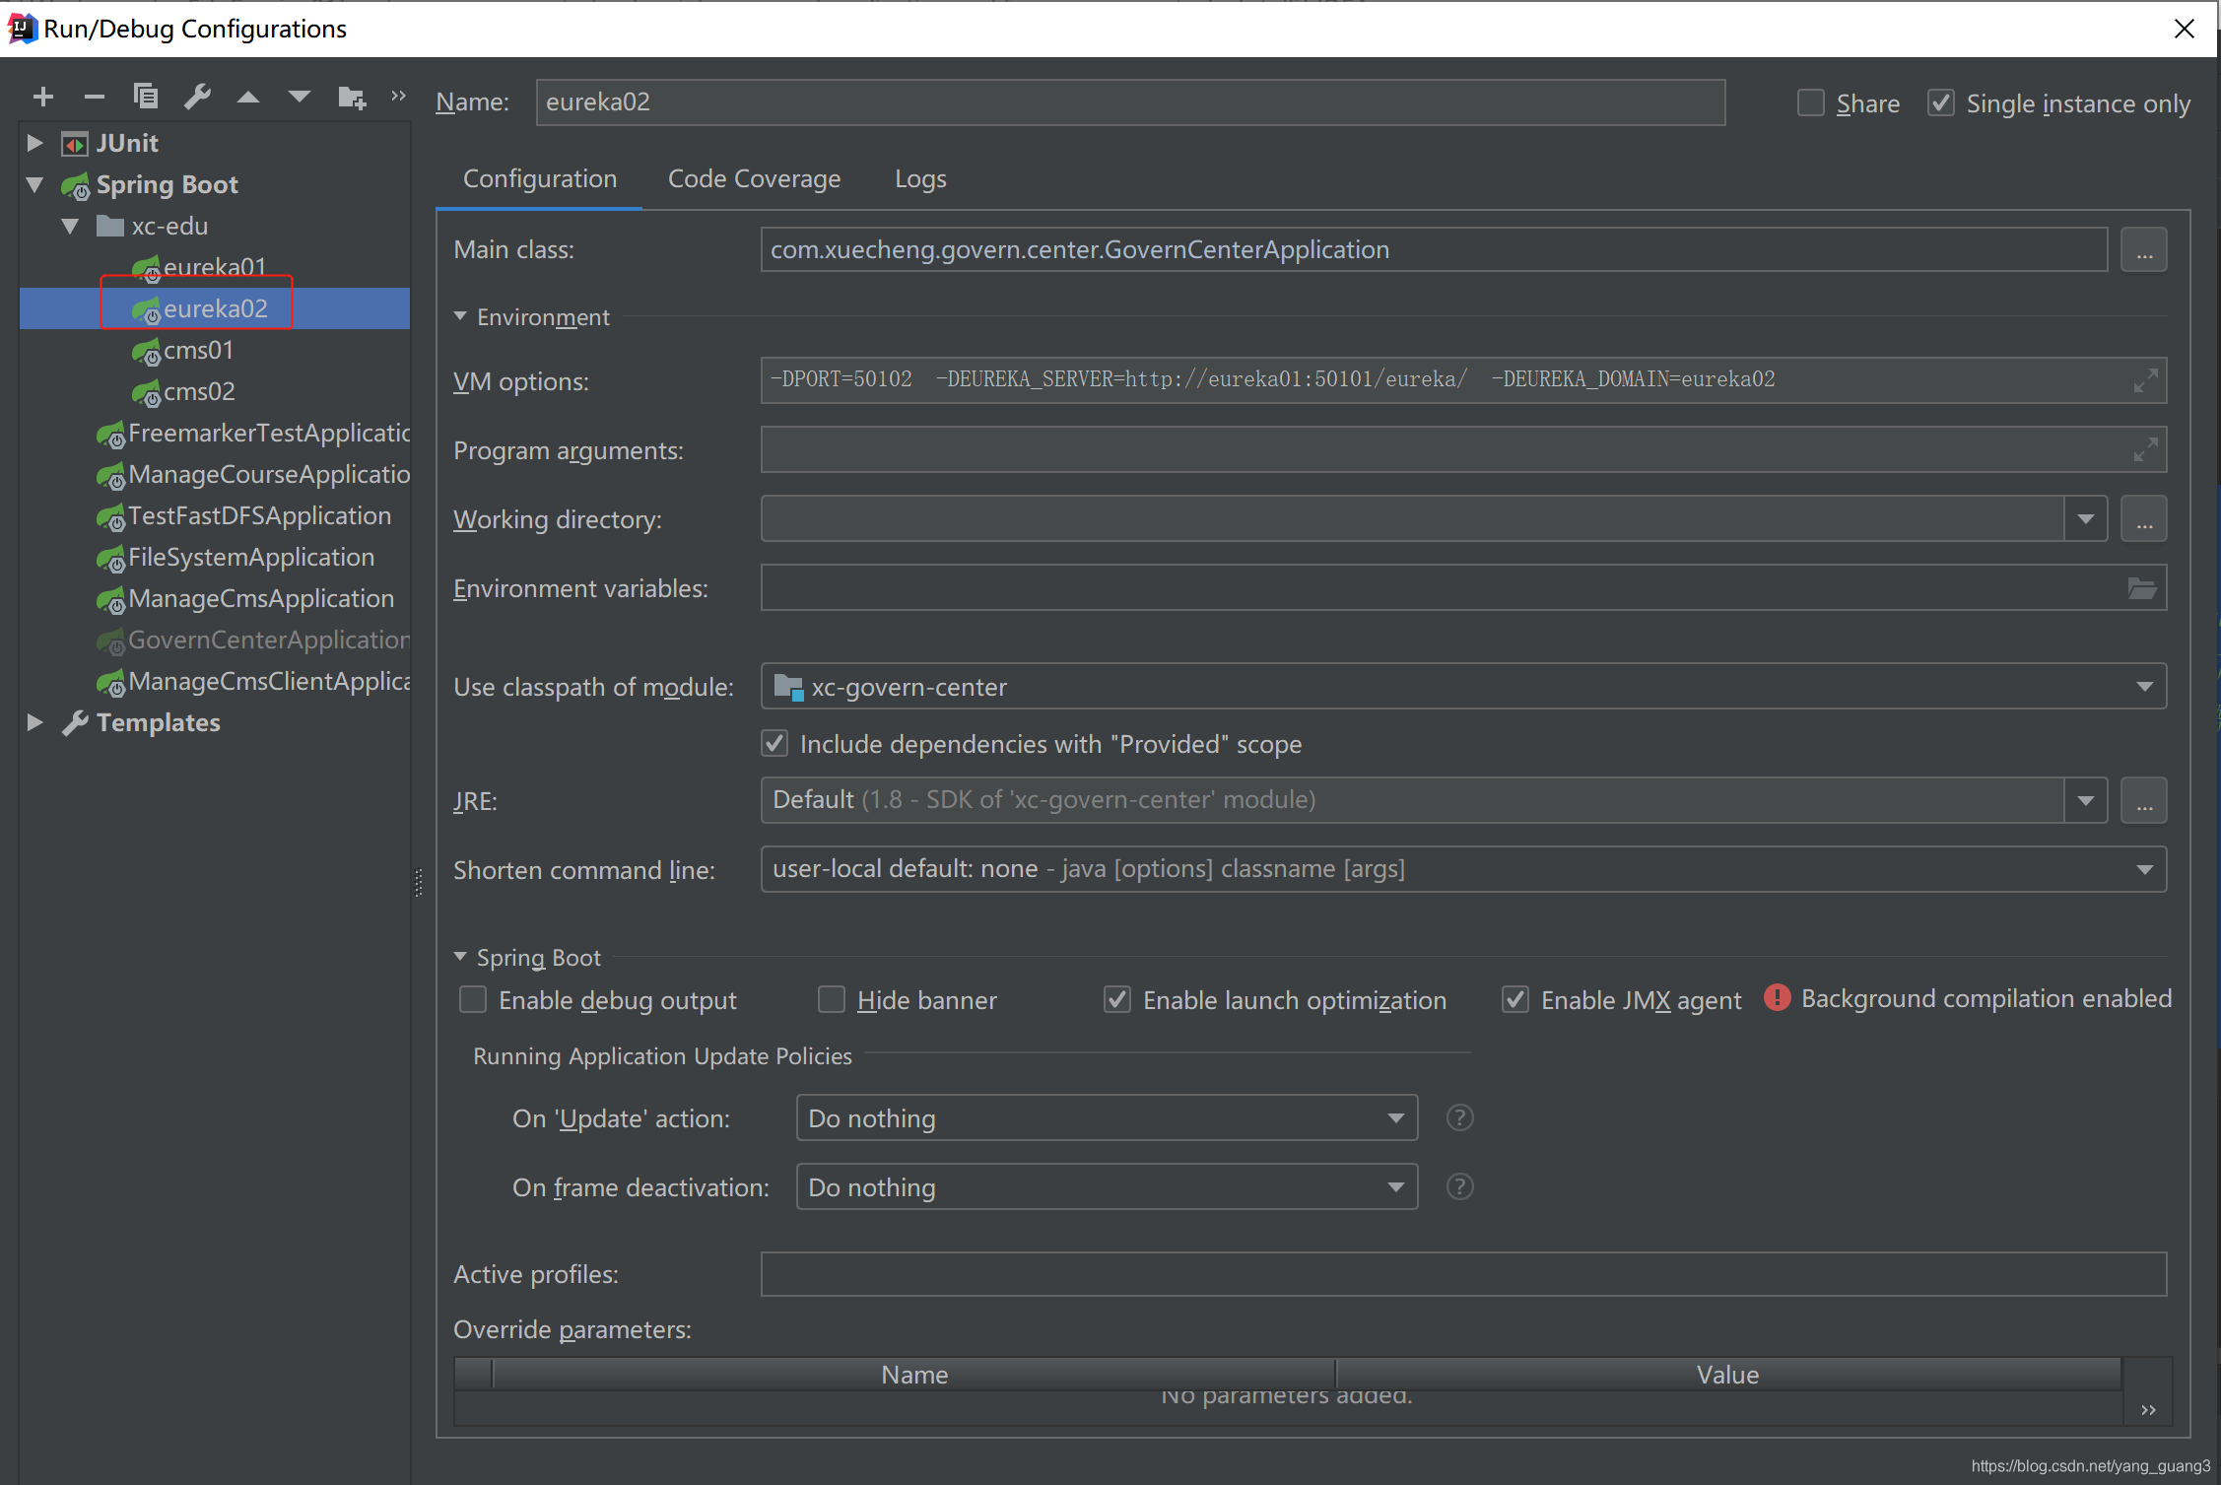Click the add new configuration plus icon
Viewport: 2221px width, 1485px height.
point(43,97)
